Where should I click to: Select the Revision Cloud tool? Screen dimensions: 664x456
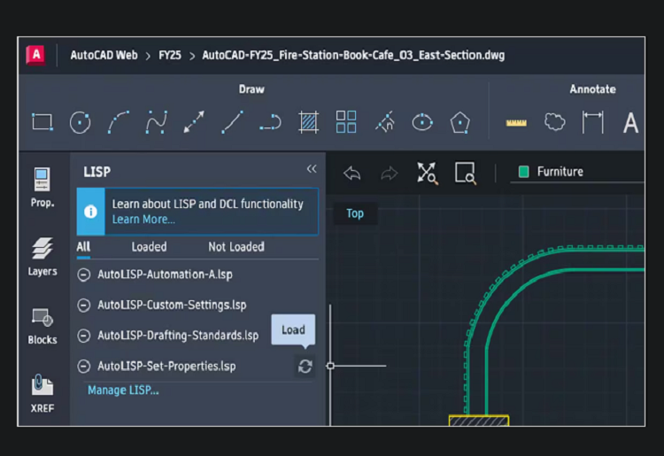coord(554,122)
